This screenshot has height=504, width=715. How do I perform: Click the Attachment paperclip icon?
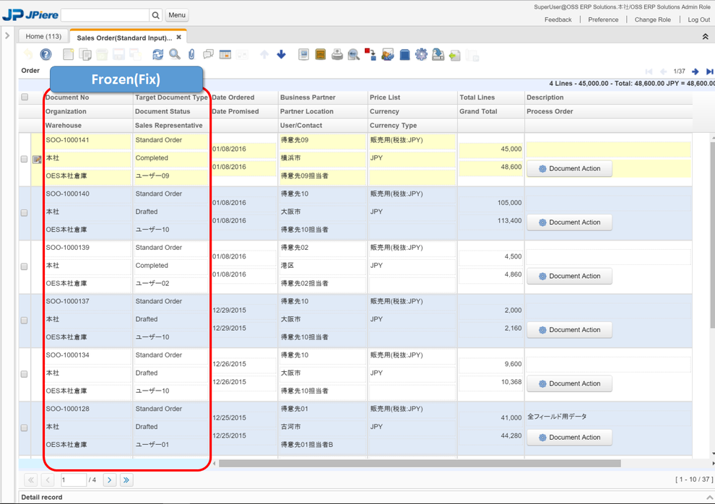[191, 54]
